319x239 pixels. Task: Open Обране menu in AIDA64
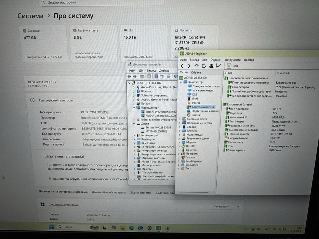[215, 60]
